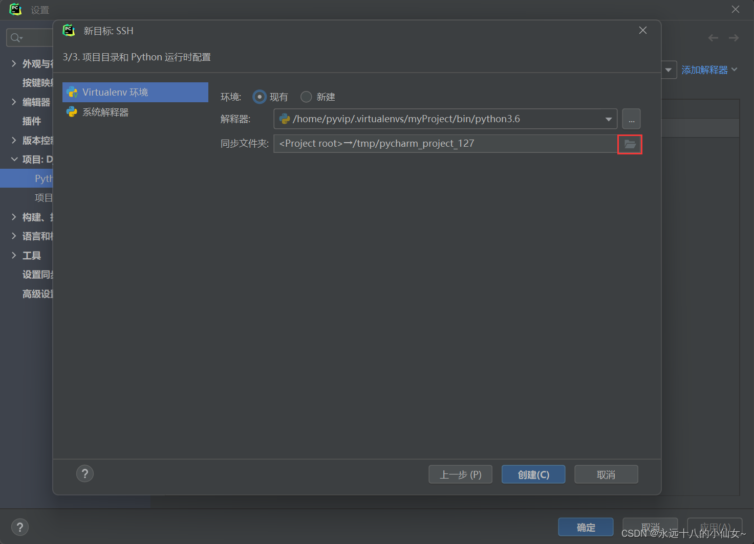Click the PyCharm icon in SSH dialog title
754x544 pixels.
click(69, 31)
